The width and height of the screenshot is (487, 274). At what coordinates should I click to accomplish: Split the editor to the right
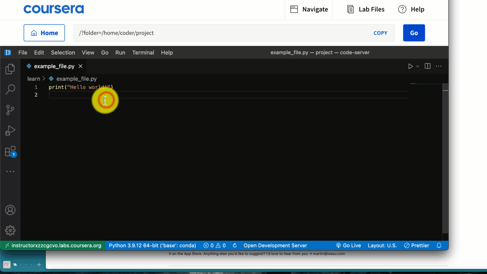pos(428,66)
